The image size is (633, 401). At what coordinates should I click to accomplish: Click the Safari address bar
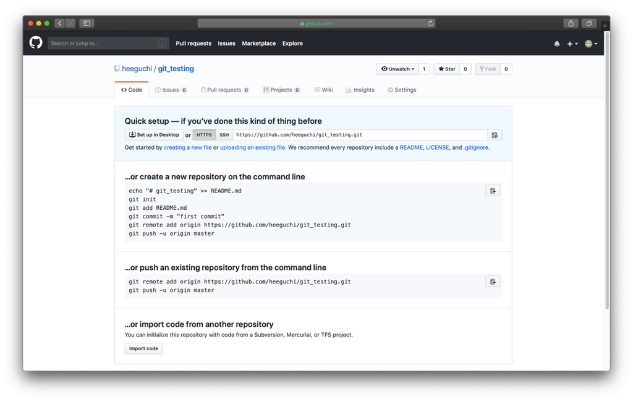[316, 24]
